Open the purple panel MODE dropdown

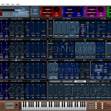(x=92, y=14)
